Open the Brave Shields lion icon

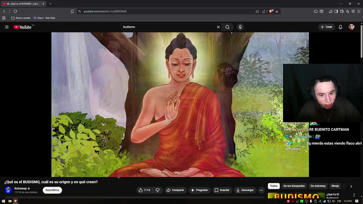271,11
